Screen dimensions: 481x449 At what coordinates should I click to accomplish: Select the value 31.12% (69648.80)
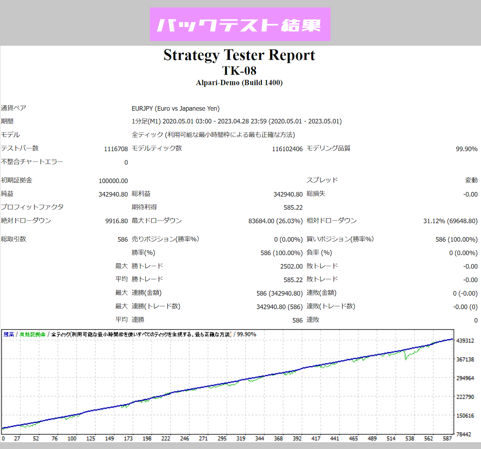(450, 221)
